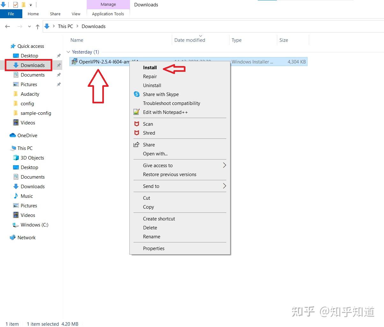This screenshot has height=327, width=384.
Task: Click the pin icon next to Desktop
Action: (x=59, y=56)
